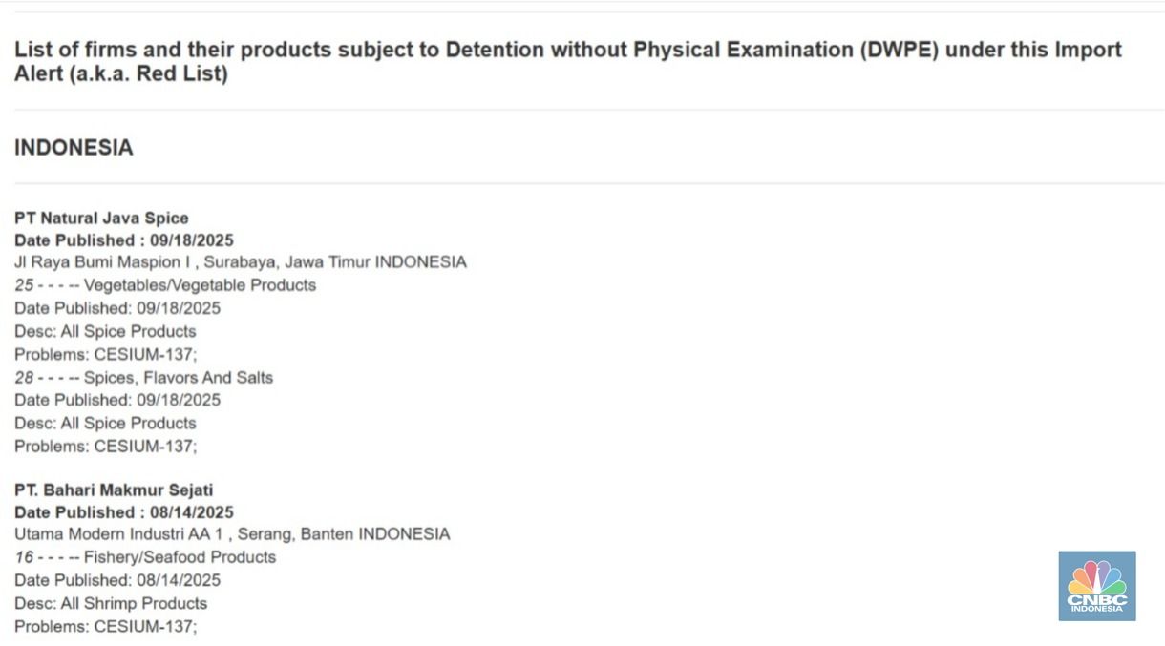Click the INDONESIA country heading

pyautogui.click(x=74, y=148)
